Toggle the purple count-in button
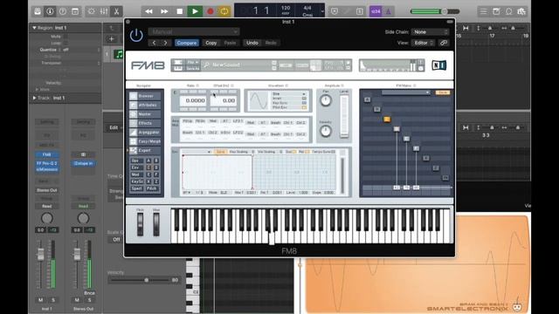This screenshot has width=559, height=314. [376, 11]
